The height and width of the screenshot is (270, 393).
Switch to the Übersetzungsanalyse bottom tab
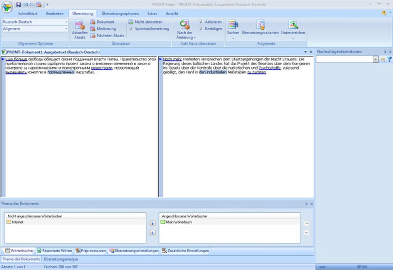pyautogui.click(x=61, y=259)
